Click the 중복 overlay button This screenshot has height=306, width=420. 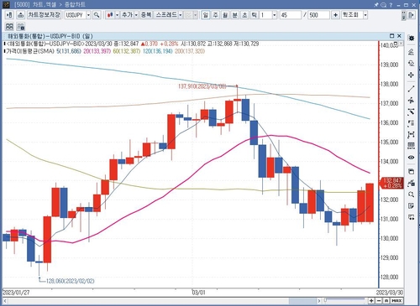(x=146, y=15)
